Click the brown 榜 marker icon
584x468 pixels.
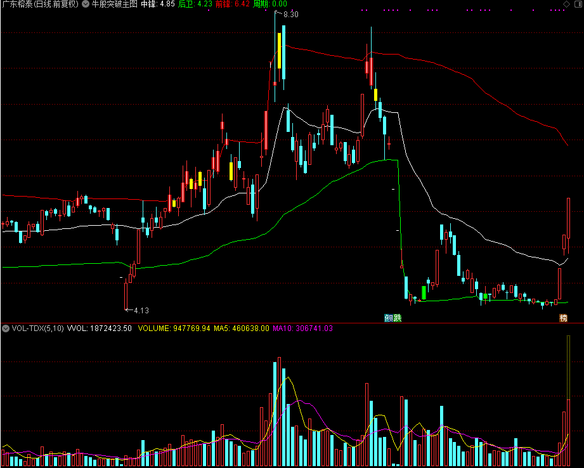click(564, 318)
